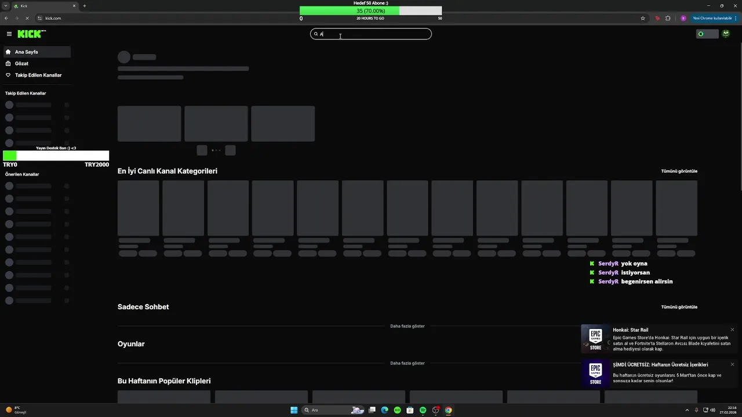This screenshot has width=742, height=417.
Task: Open Microsoft Store from taskbar
Action: pyautogui.click(x=410, y=410)
